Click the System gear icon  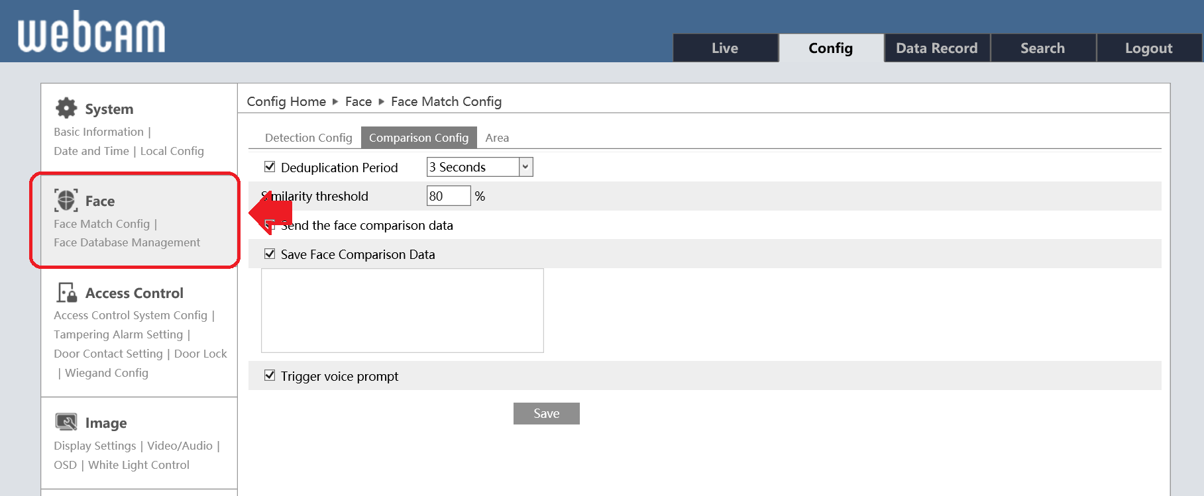[66, 108]
